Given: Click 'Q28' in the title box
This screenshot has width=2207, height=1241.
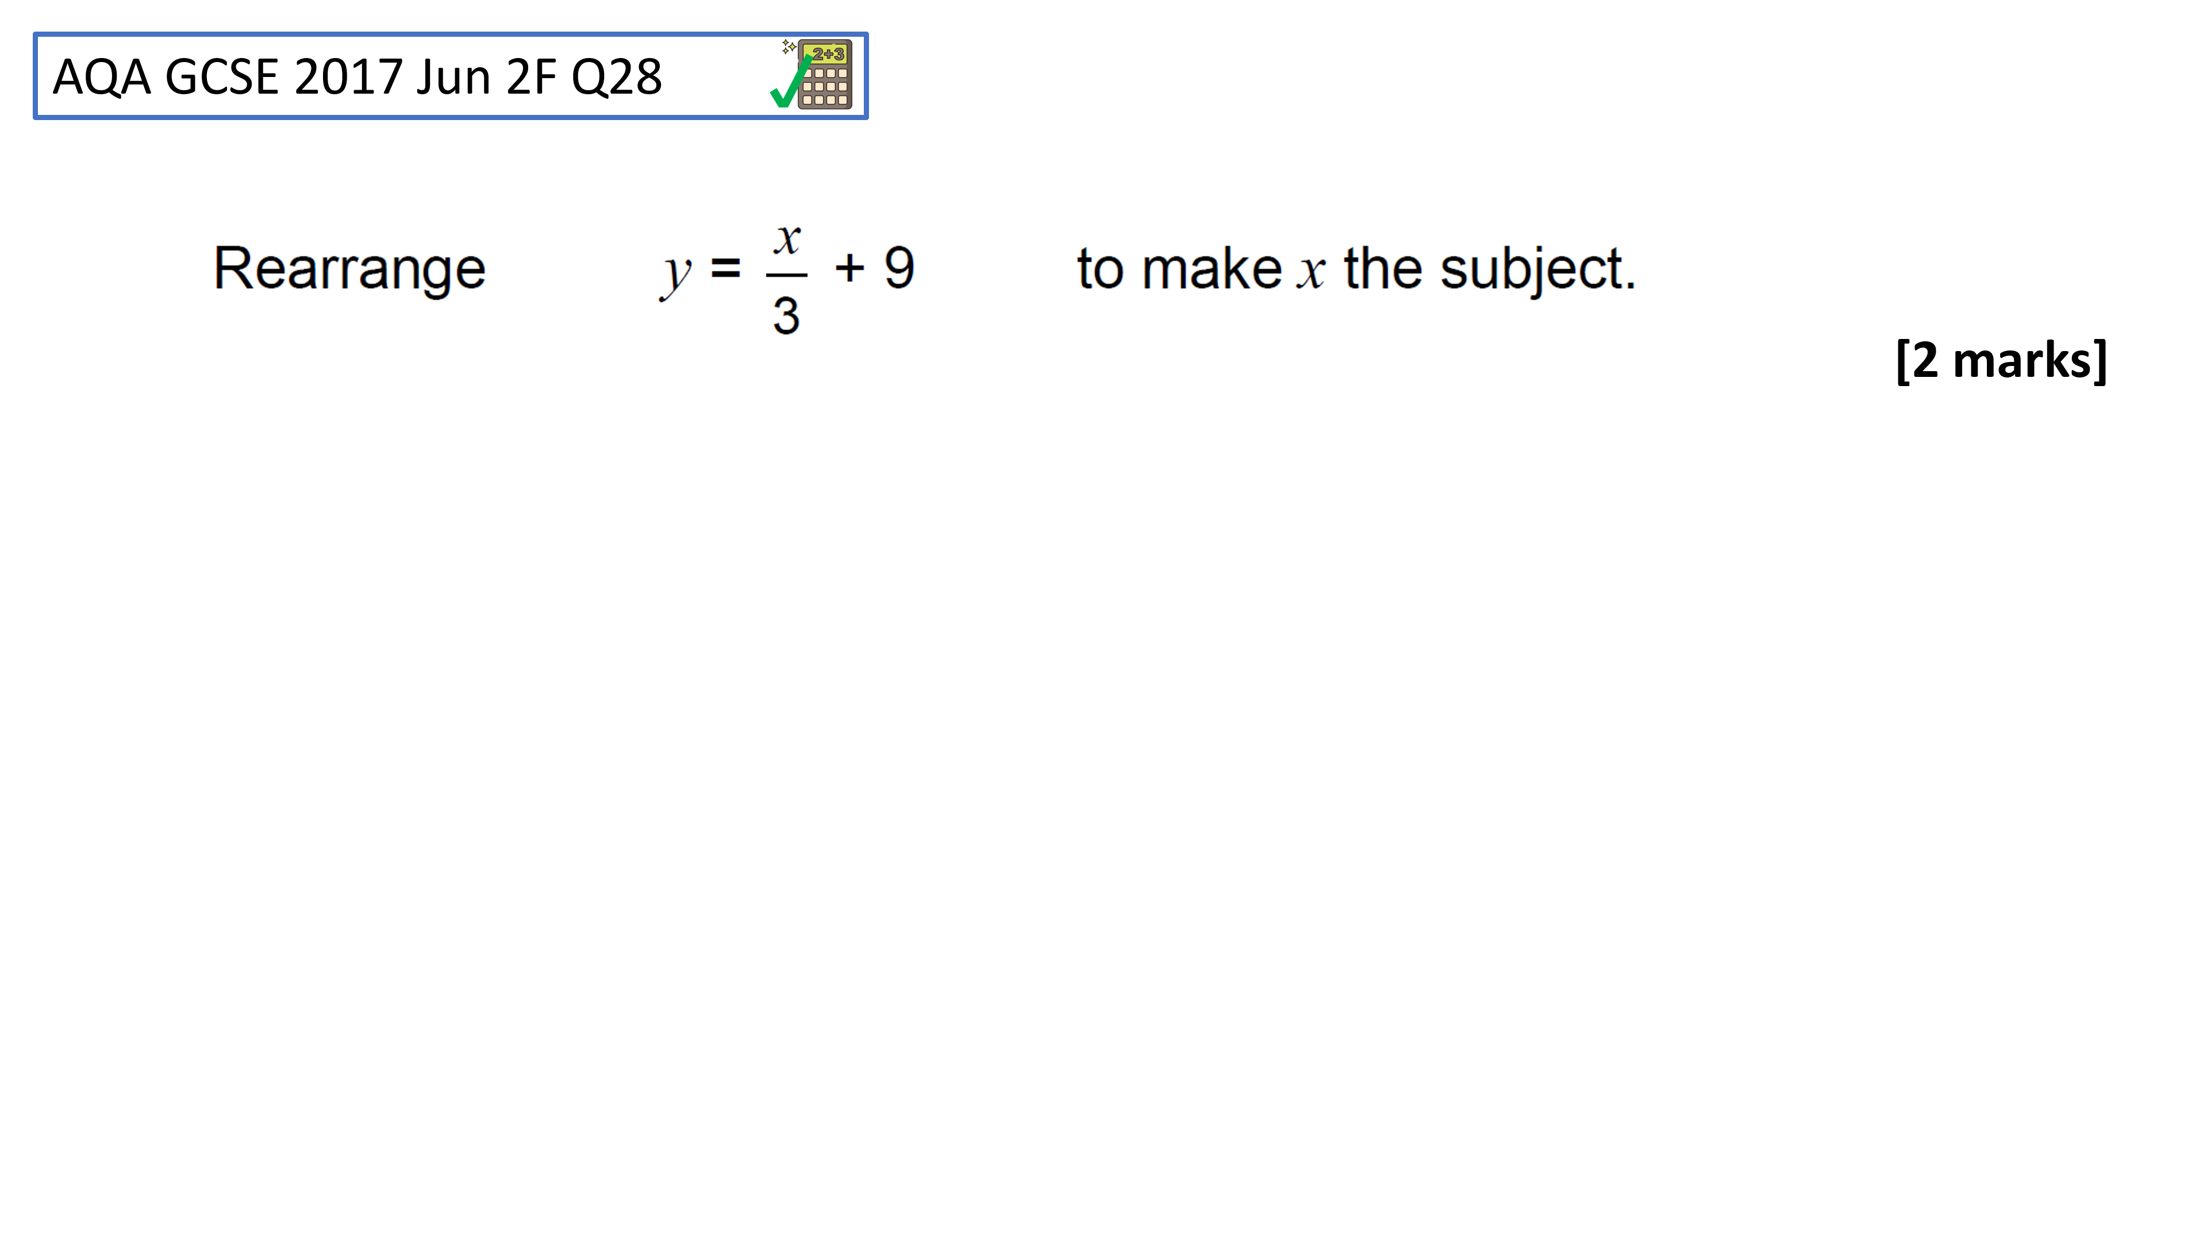Looking at the screenshot, I should tap(617, 77).
